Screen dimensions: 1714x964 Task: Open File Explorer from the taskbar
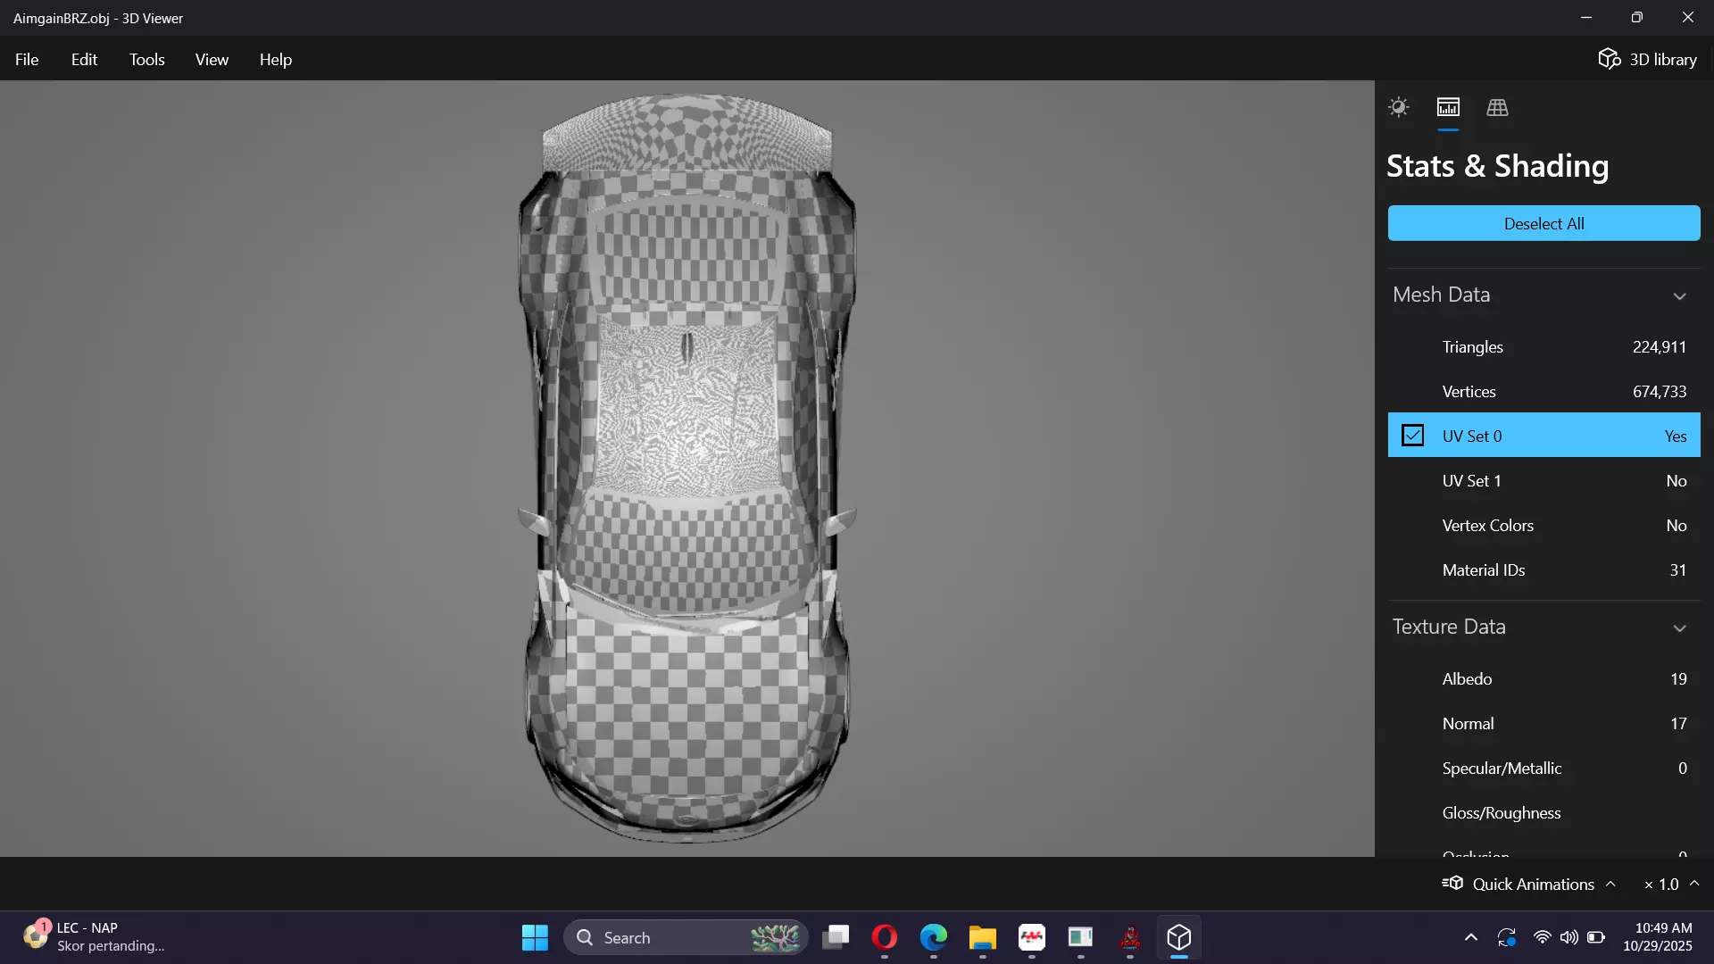coord(982,937)
